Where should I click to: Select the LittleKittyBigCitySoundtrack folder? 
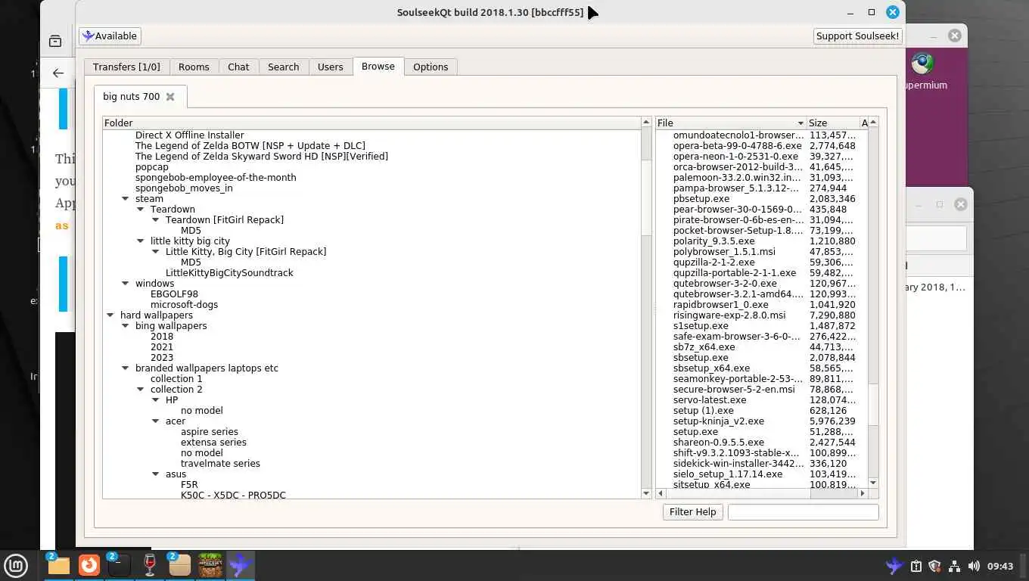[x=229, y=273]
